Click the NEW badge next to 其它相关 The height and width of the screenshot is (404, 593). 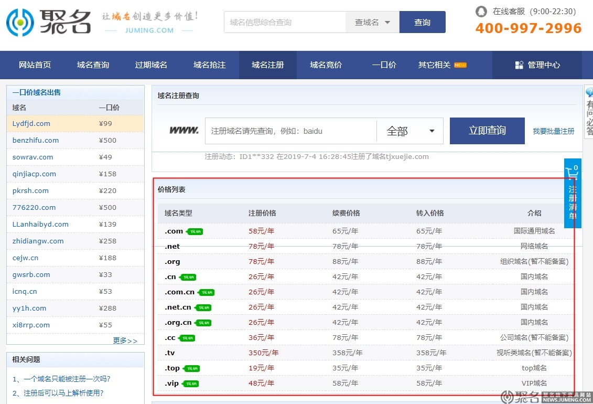click(x=460, y=65)
